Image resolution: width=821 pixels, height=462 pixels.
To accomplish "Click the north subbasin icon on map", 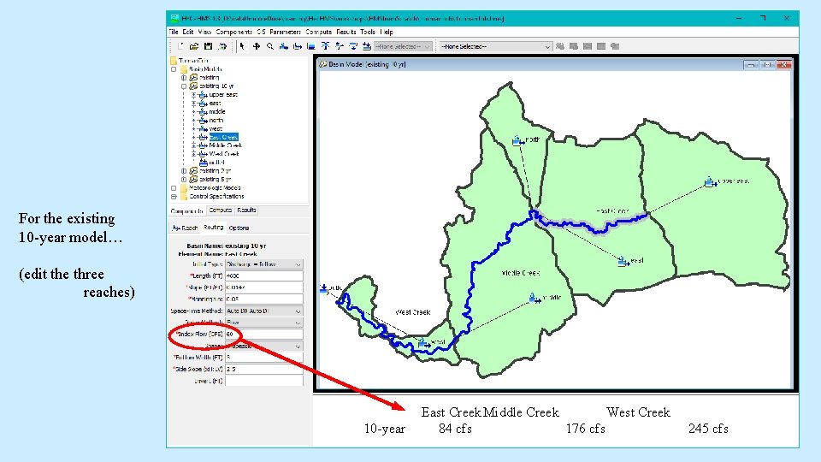I will tap(518, 140).
